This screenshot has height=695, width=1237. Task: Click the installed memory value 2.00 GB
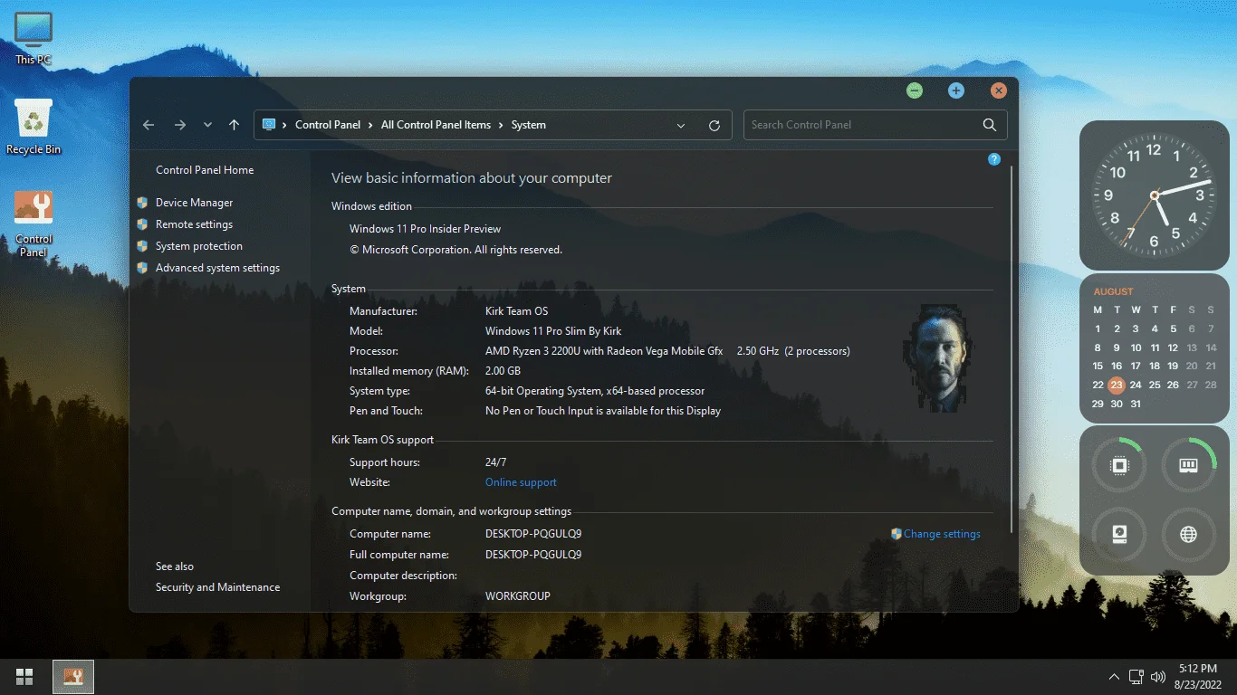503,371
